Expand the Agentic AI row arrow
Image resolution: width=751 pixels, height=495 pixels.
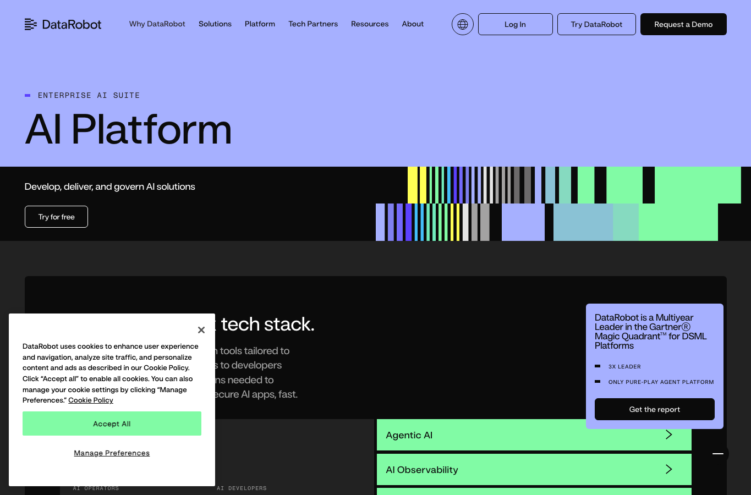(669, 435)
